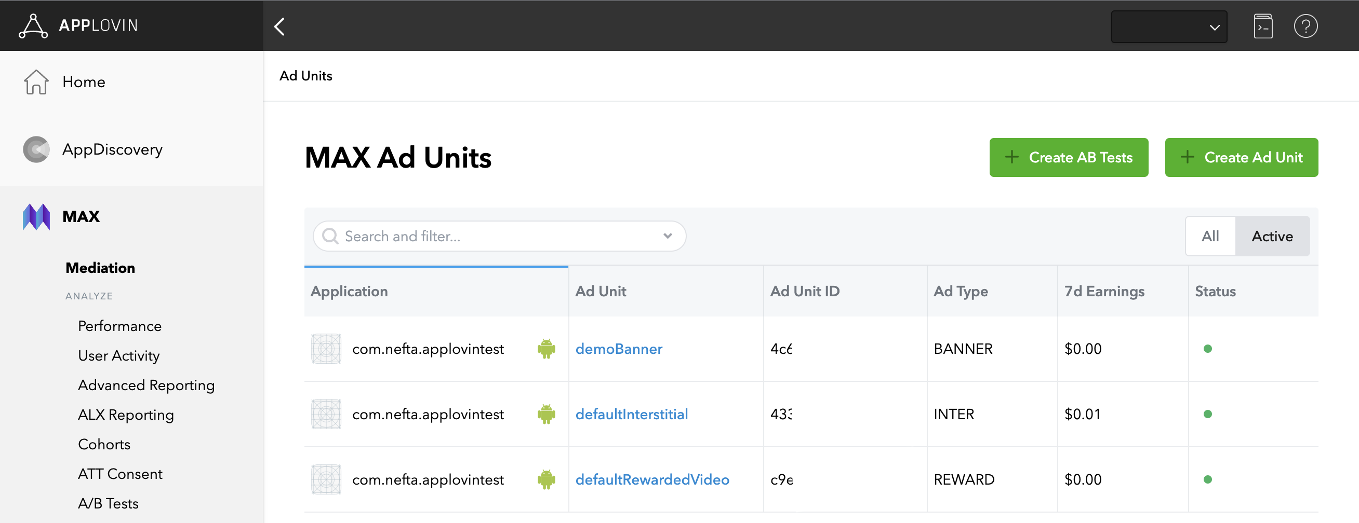Expand the search filter dropdown arrow

click(x=668, y=236)
